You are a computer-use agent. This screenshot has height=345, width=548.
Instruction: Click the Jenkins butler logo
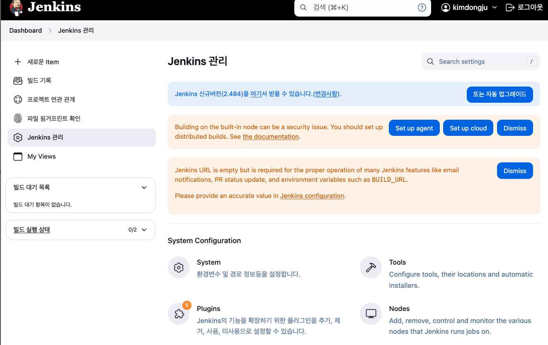(16, 7)
